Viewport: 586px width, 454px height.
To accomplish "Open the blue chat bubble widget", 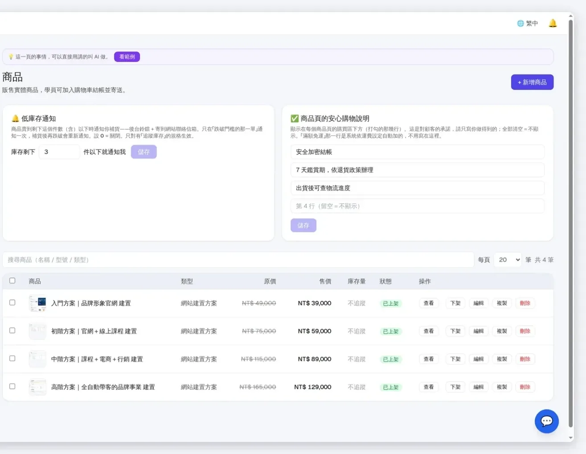I will 547,421.
